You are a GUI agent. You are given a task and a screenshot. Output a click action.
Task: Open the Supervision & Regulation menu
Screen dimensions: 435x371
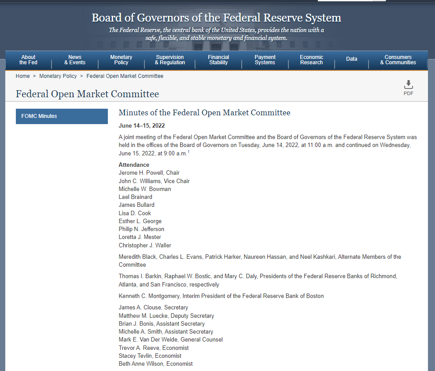tap(170, 60)
